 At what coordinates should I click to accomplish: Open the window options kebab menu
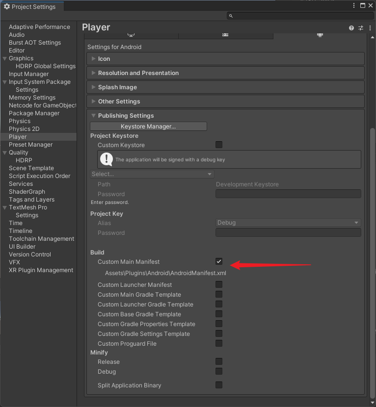coord(354,5)
